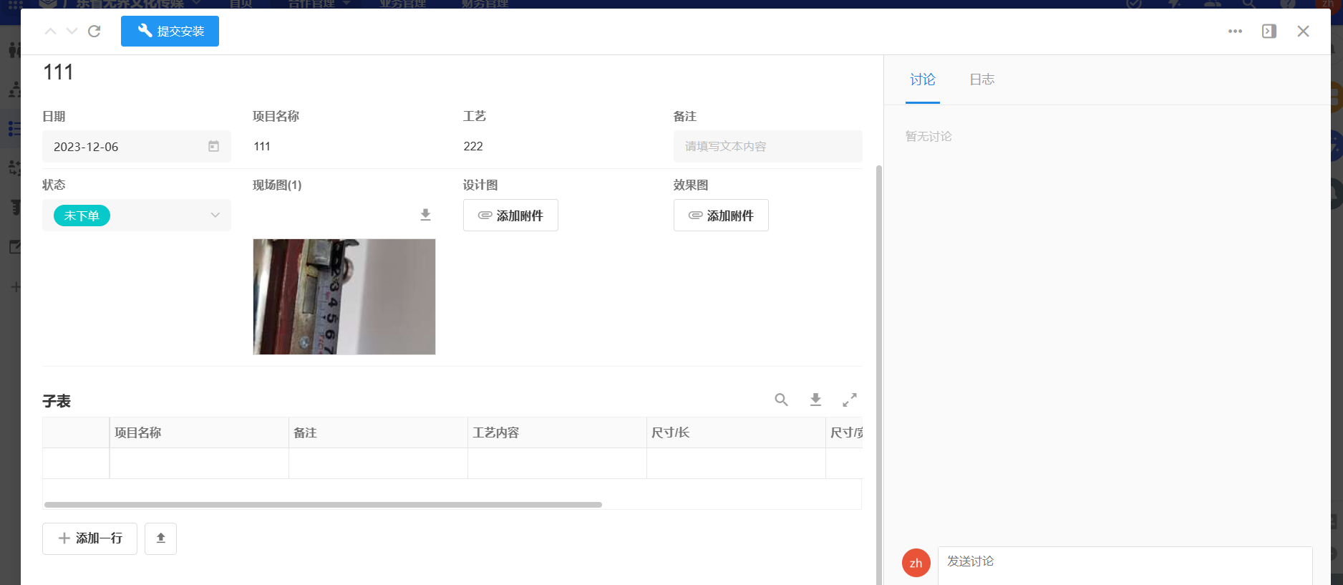Switch to the 日志 tab
The height and width of the screenshot is (585, 1343).
(x=981, y=79)
